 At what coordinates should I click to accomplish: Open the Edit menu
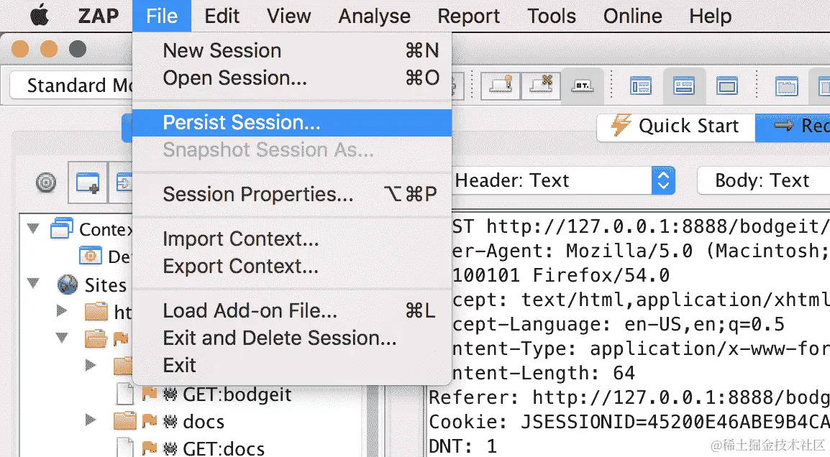[222, 16]
